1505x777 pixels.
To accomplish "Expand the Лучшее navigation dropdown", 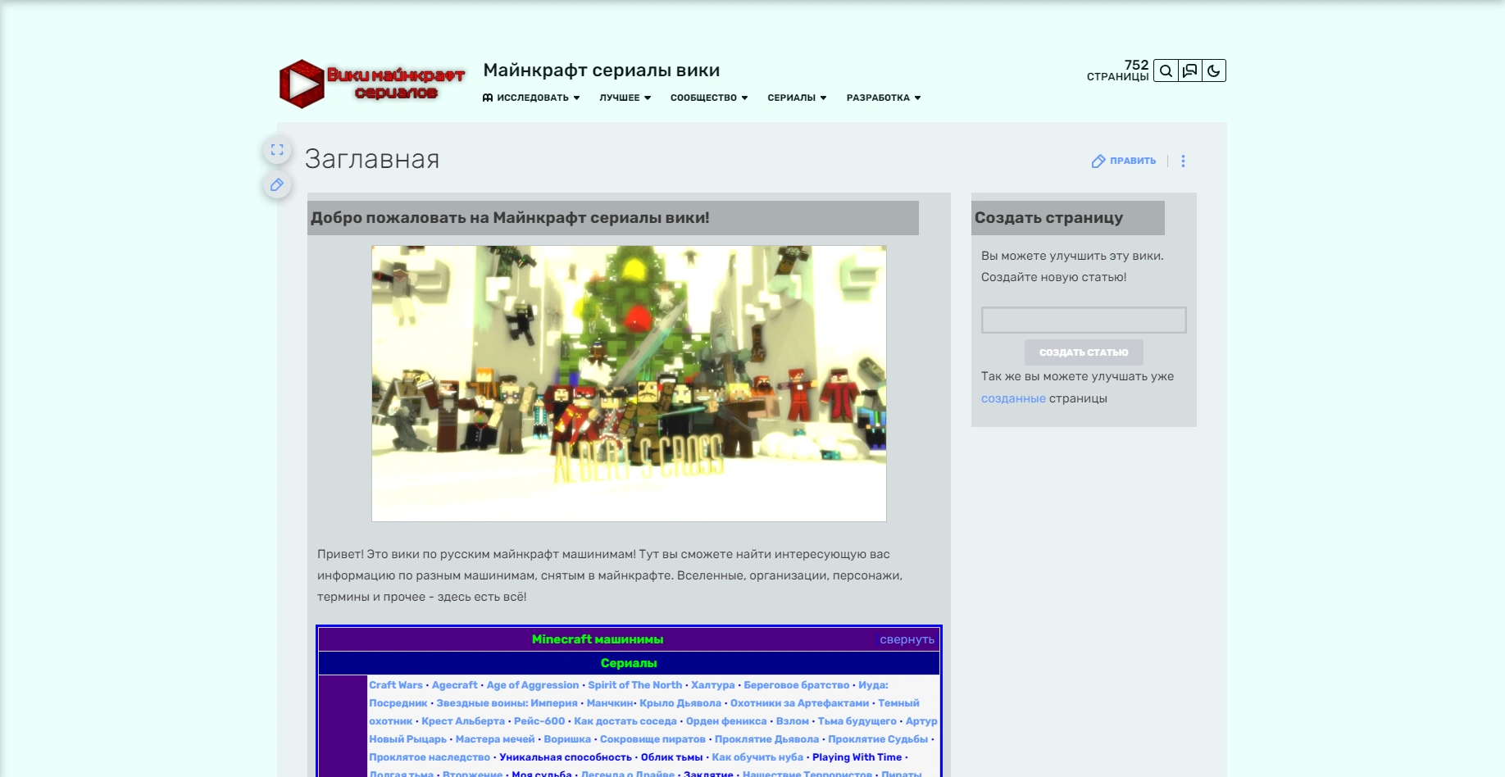I will [x=625, y=98].
